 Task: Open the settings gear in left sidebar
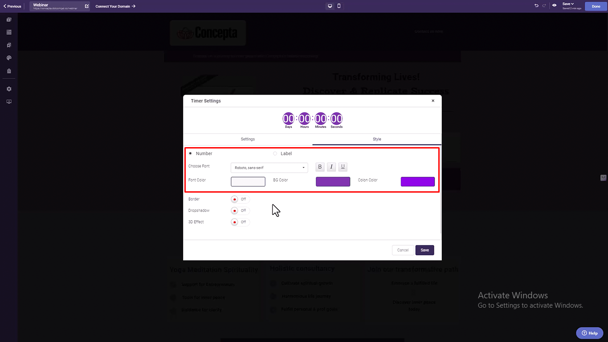tap(9, 89)
